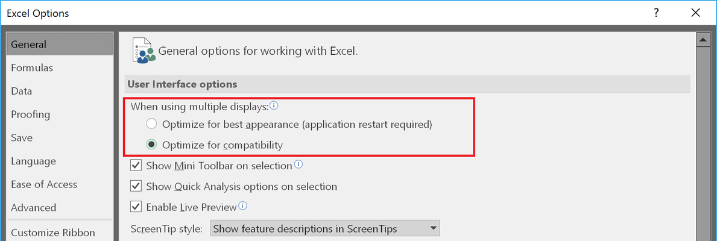Click info icon next to Enable Live Preview
Screen dimensions: 717x241
point(243,206)
